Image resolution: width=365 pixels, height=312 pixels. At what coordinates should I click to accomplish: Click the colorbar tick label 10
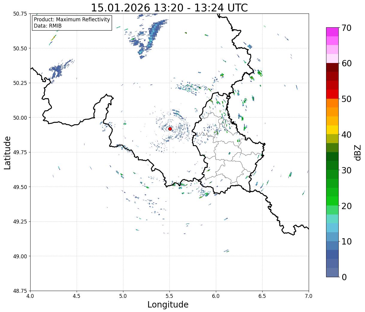click(346, 241)
